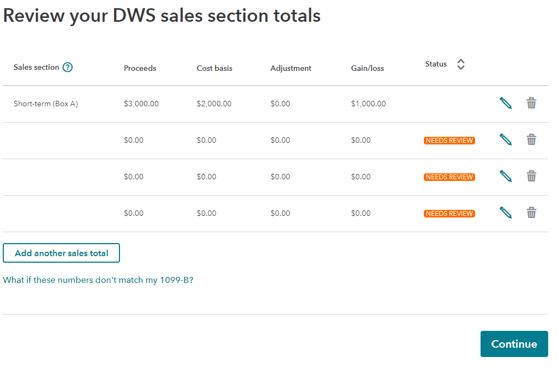This screenshot has width=558, height=369.
Task: Click Add another sales total button
Action: pyautogui.click(x=61, y=253)
